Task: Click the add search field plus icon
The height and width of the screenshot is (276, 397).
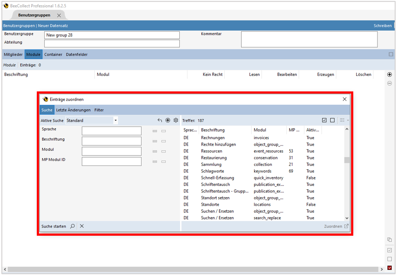Action: 168,120
